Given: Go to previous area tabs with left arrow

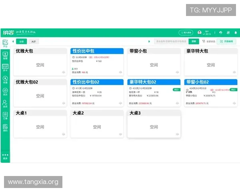Looking at the screenshot, I should coord(13,41).
